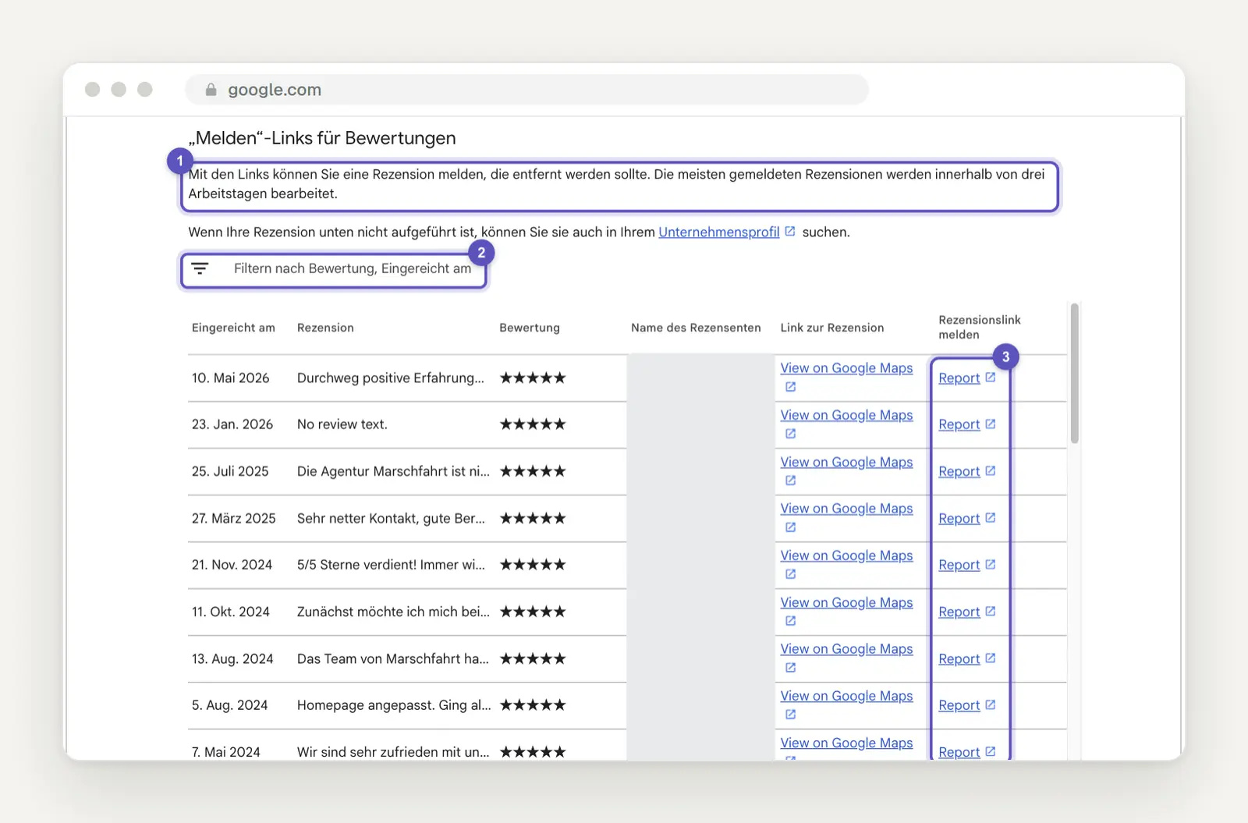Click the 'Eingereicht am' column header
The image size is (1248, 823).
[x=233, y=328]
